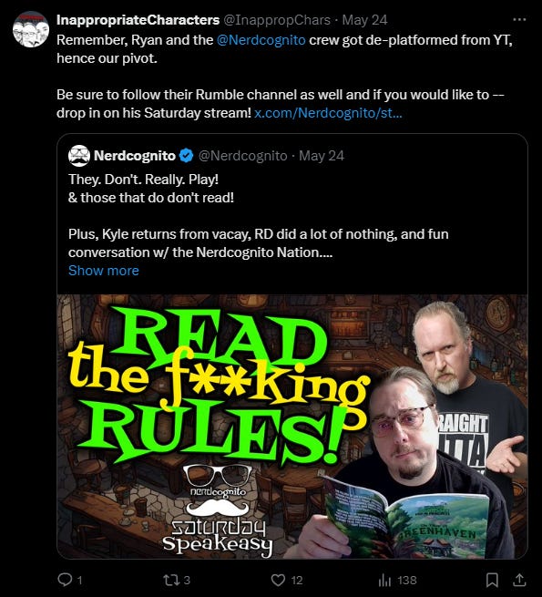The image size is (542, 597).
Task: Open Nerdcognito avatar in quoted post
Action: click(79, 156)
